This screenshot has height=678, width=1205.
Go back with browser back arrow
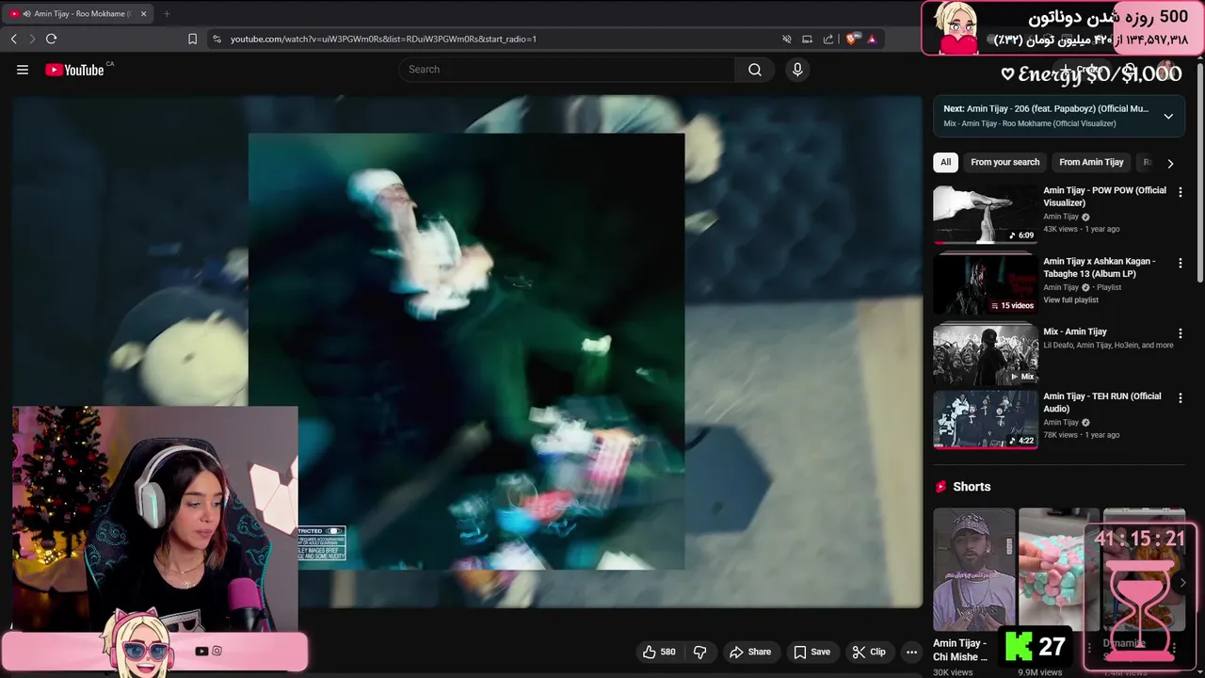(13, 39)
